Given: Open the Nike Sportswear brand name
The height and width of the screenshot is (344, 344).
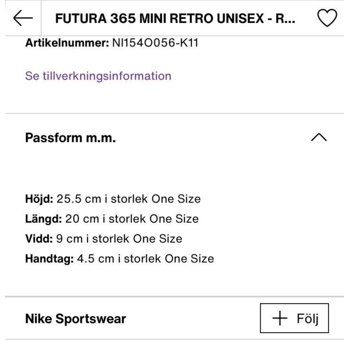Looking at the screenshot, I should (x=75, y=319).
